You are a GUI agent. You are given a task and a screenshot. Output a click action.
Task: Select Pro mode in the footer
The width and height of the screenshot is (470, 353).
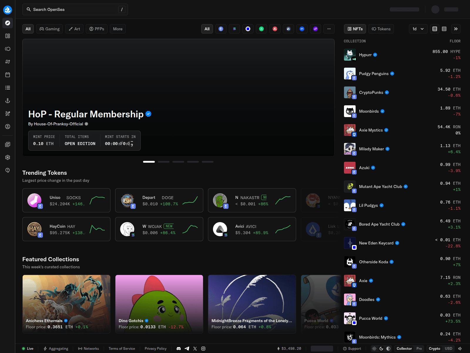[419, 349]
